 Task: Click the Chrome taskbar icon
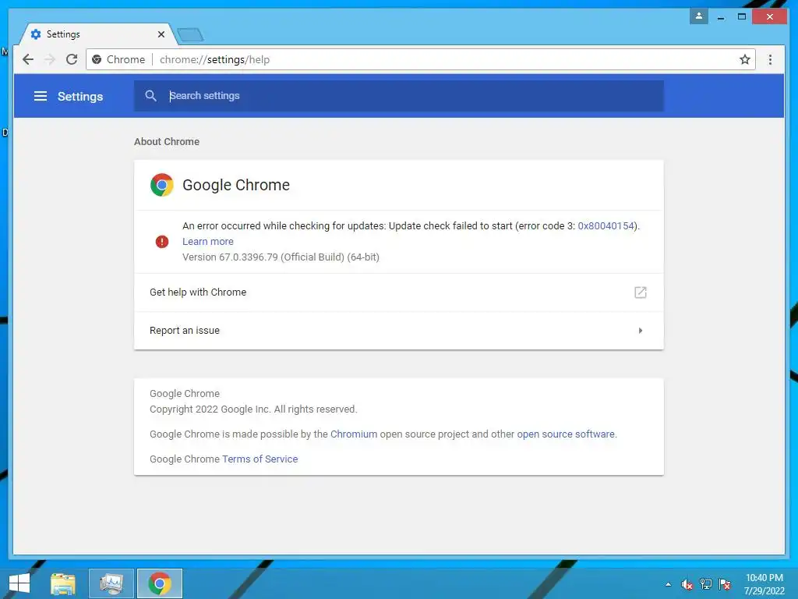[159, 583]
